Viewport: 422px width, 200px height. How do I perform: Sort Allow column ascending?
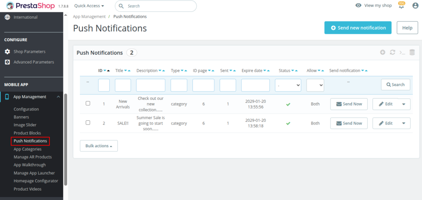pyautogui.click(x=323, y=71)
